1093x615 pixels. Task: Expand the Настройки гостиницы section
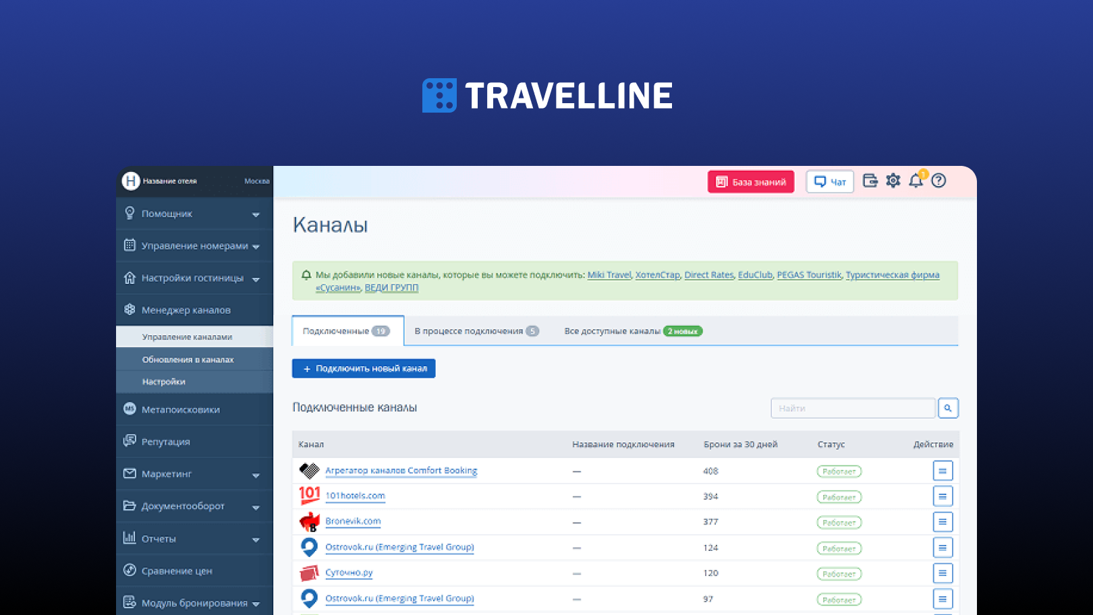click(256, 278)
